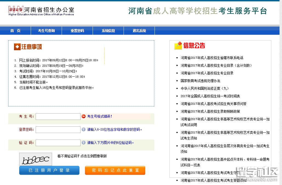
Task: Open the 首页 navigation tab
Action: [15, 31]
